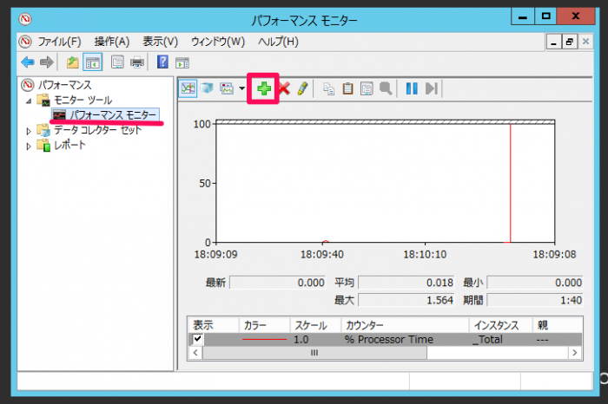Click the View Log Data icon

[x=207, y=88]
